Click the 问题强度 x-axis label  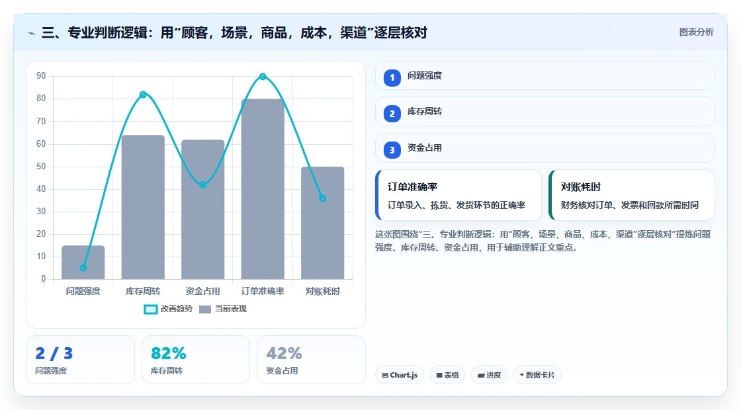point(83,292)
